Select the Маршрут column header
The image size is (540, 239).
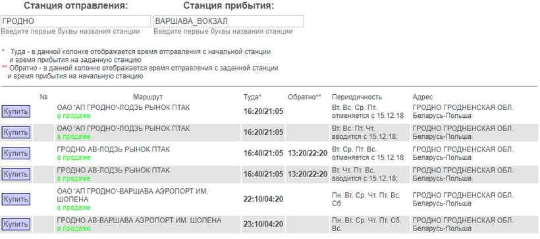click(148, 97)
